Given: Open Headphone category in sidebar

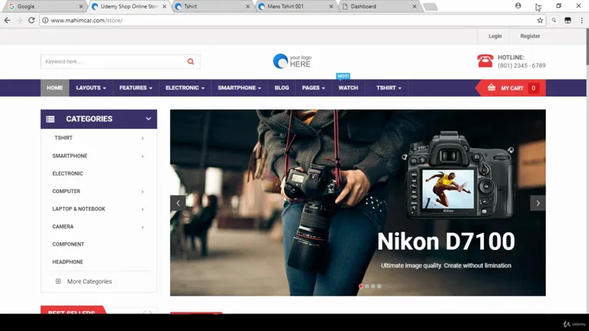Looking at the screenshot, I should coord(67,261).
